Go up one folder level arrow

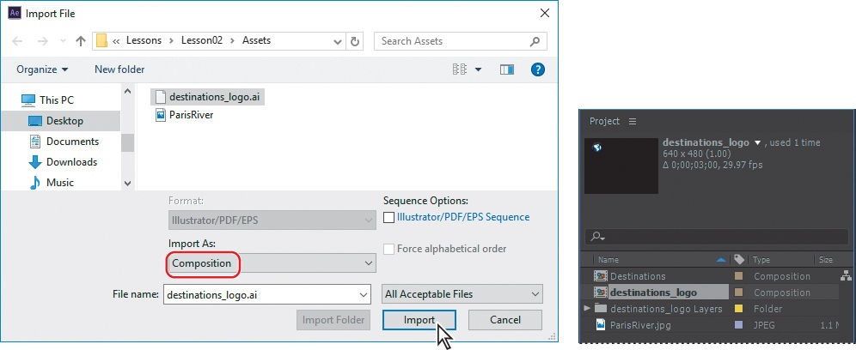pyautogui.click(x=81, y=41)
